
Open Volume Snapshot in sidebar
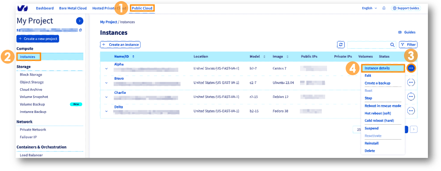[34, 97]
